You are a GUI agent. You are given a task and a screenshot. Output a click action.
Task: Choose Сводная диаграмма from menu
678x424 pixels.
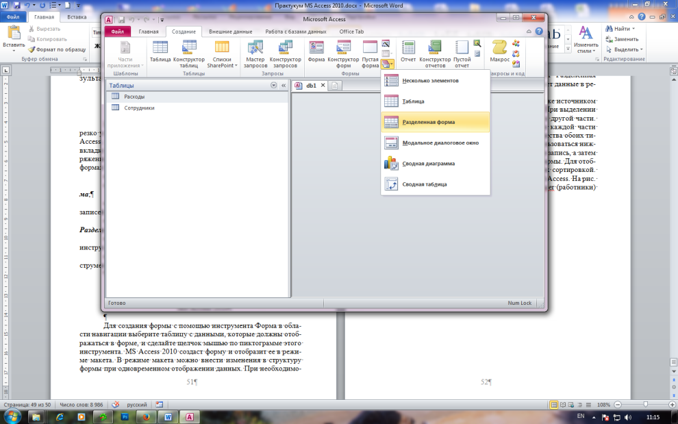pyautogui.click(x=436, y=164)
